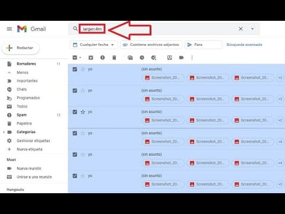This screenshot has height=214, width=285.
Task: Go to Papelera folder
Action: tap(24, 124)
